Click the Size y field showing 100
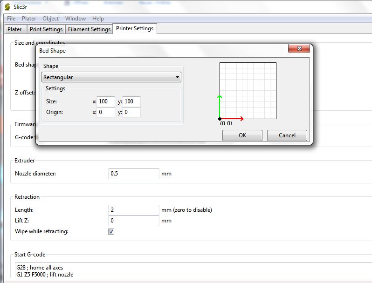The height and width of the screenshot is (283, 372). (x=131, y=101)
